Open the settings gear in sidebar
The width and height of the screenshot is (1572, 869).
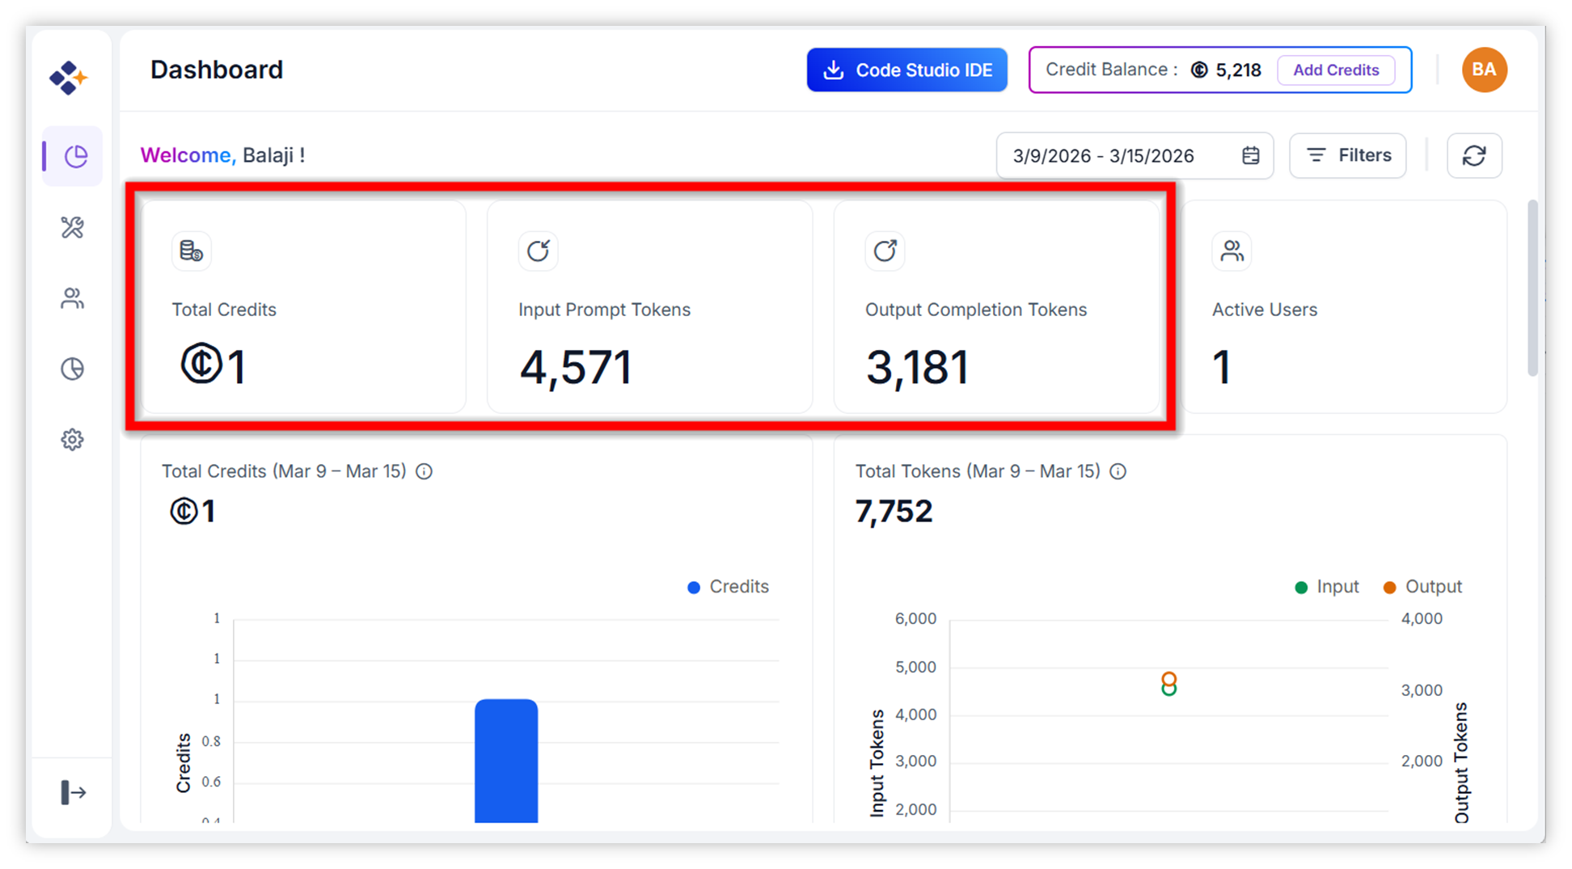(73, 440)
